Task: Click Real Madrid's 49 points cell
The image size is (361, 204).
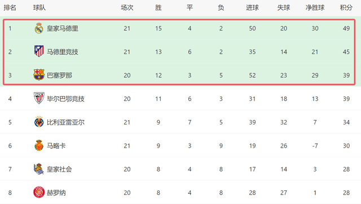Action: [346, 29]
